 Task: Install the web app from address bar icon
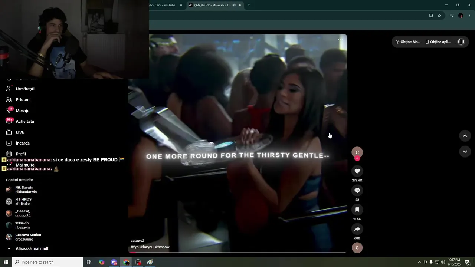(x=431, y=16)
